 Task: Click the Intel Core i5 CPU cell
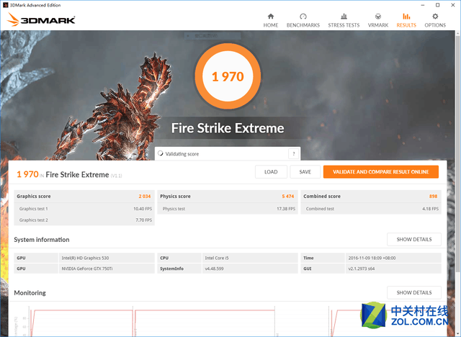[x=250, y=258]
